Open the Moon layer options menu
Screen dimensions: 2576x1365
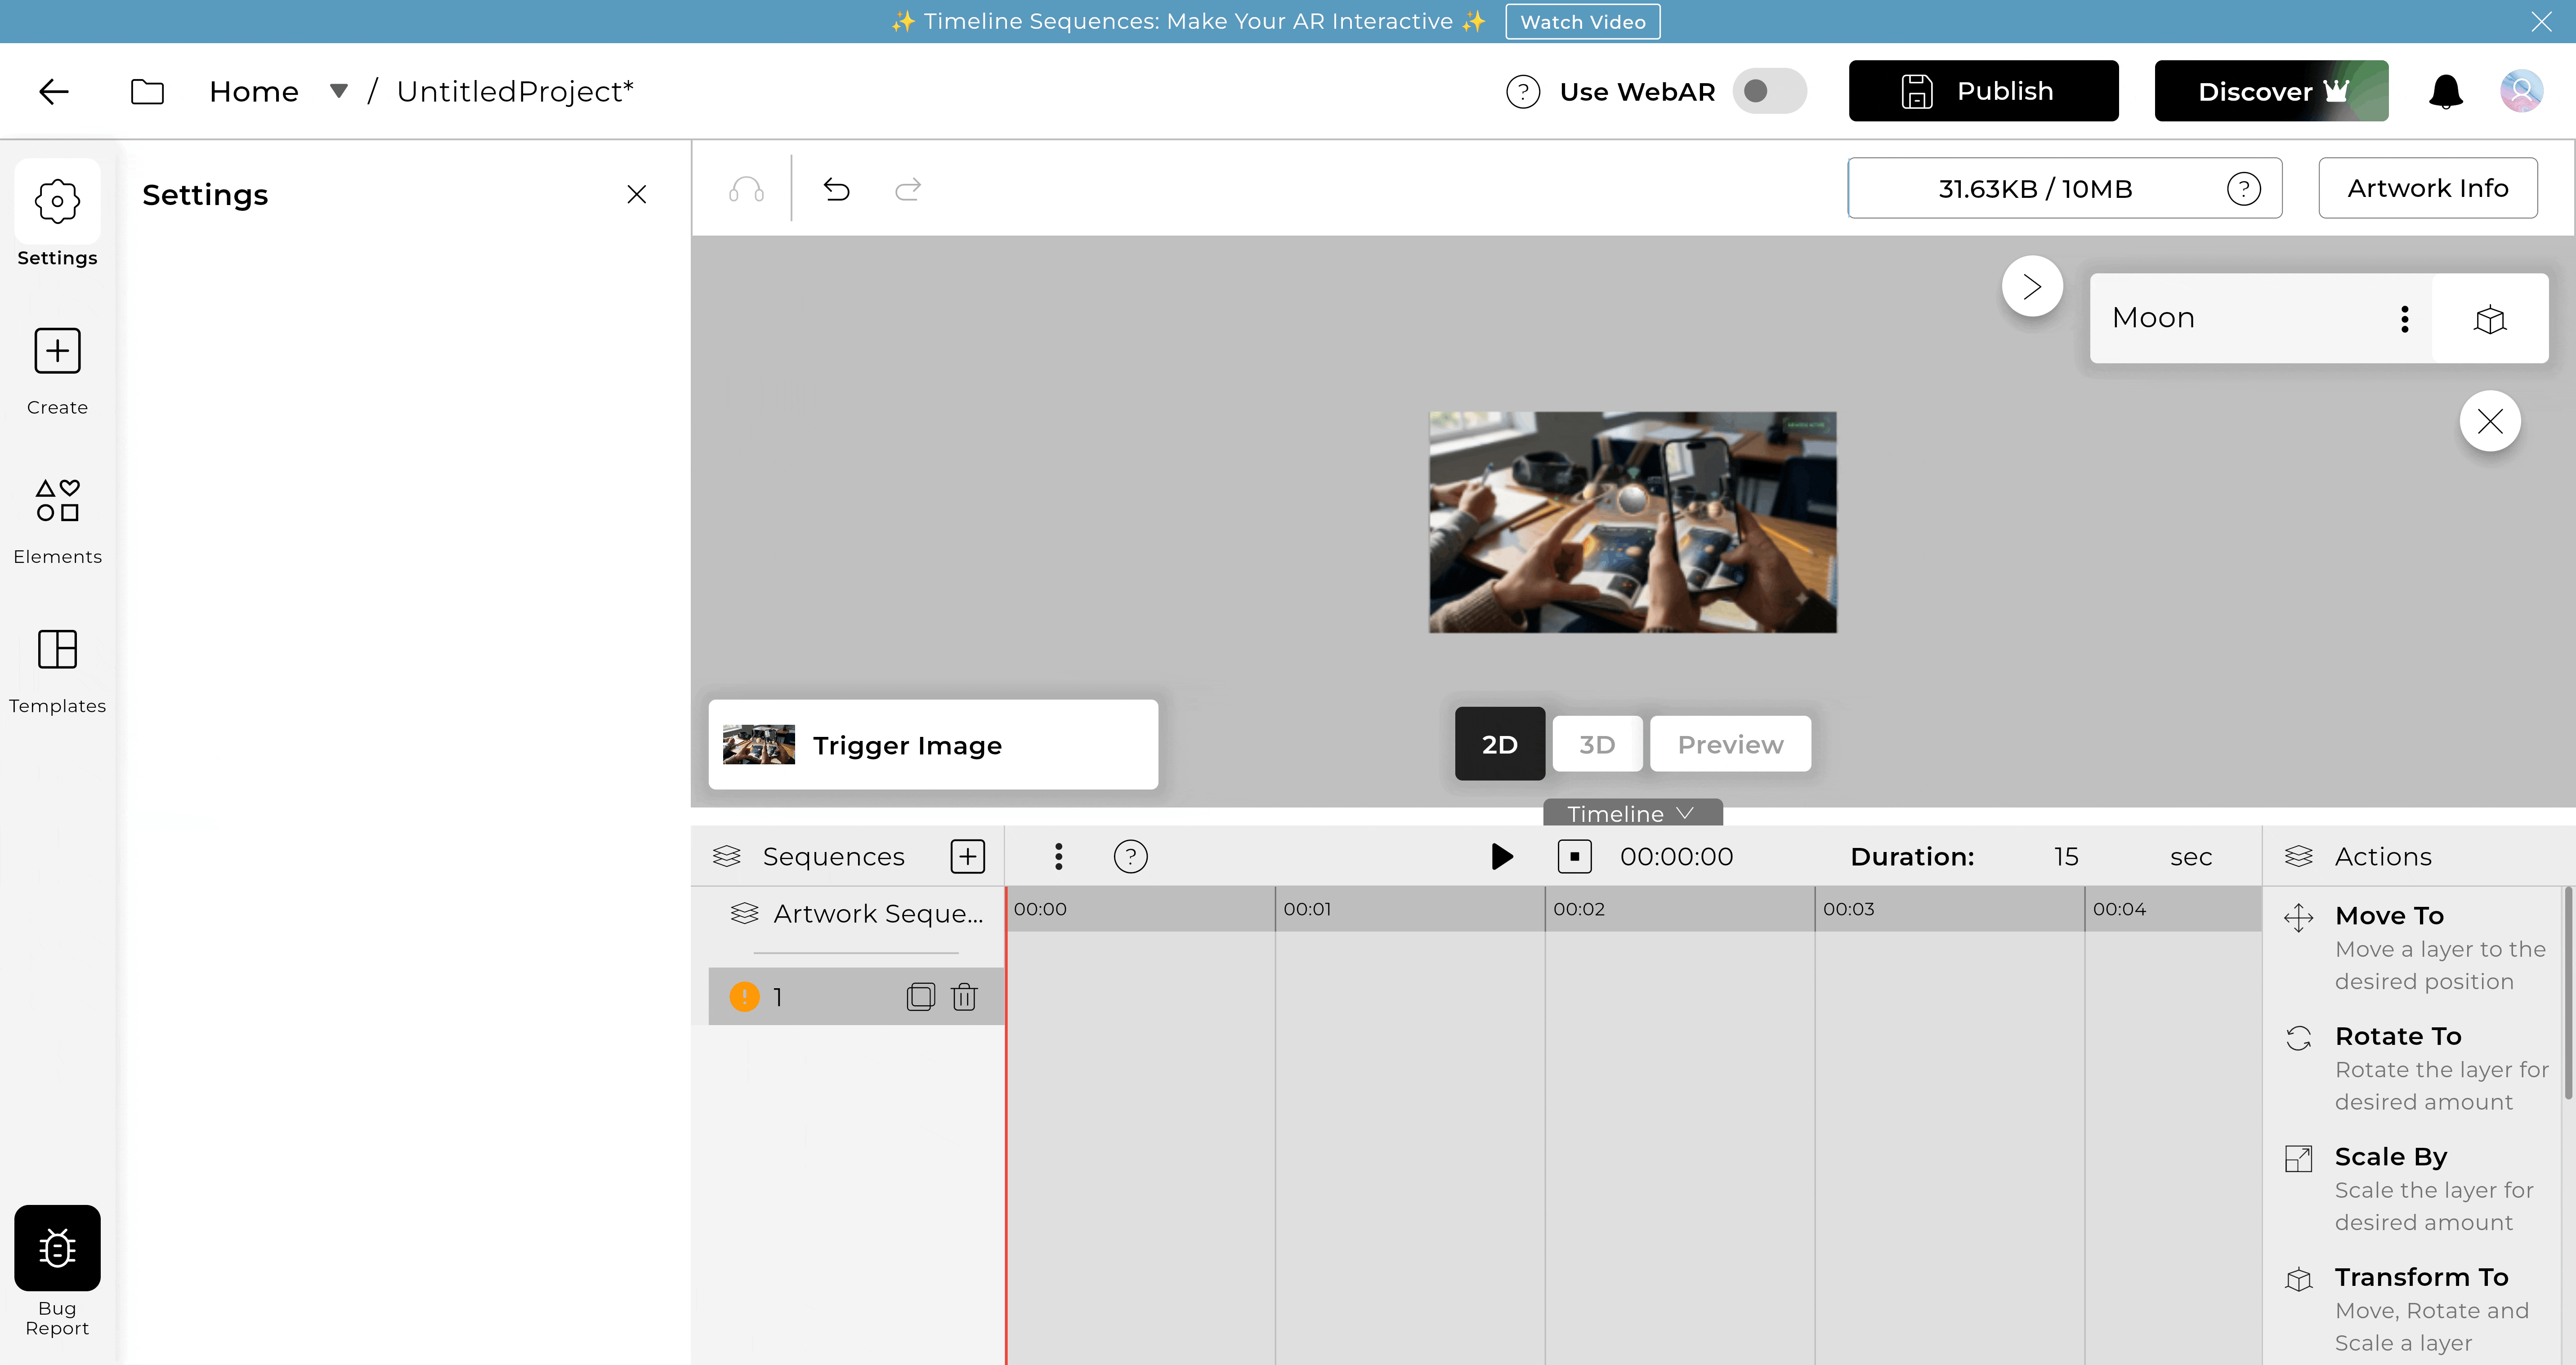pos(2405,319)
